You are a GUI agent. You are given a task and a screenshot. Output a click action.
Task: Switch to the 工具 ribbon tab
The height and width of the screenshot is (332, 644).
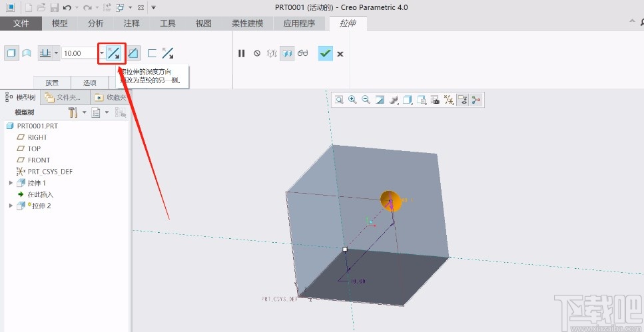point(168,23)
